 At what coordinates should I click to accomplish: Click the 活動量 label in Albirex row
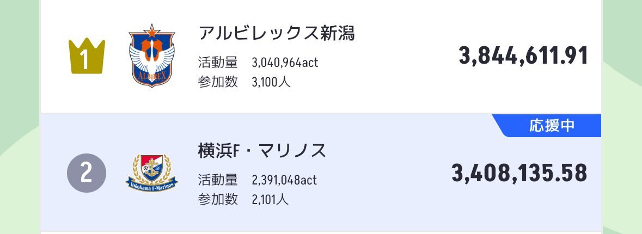[218, 63]
